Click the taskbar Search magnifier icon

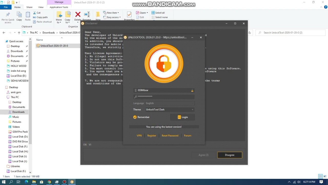pyautogui.click(x=11, y=182)
